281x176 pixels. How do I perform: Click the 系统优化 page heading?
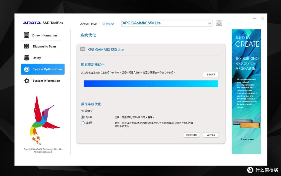tap(88, 35)
